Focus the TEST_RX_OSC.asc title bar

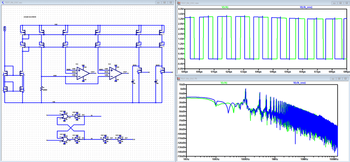point(87,3)
